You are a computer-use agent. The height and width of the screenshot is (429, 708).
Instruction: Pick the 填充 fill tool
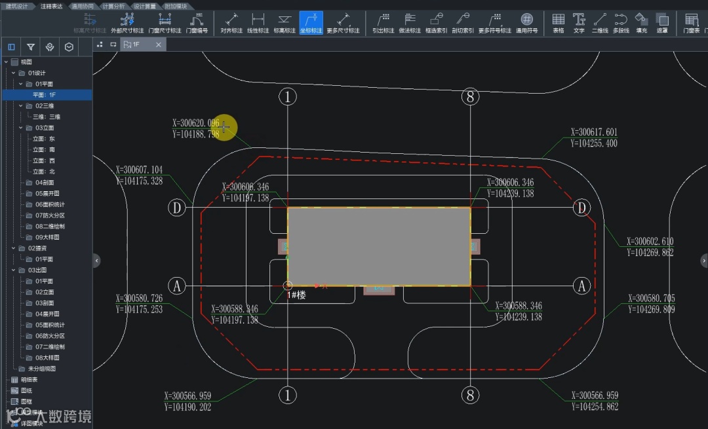click(x=641, y=23)
